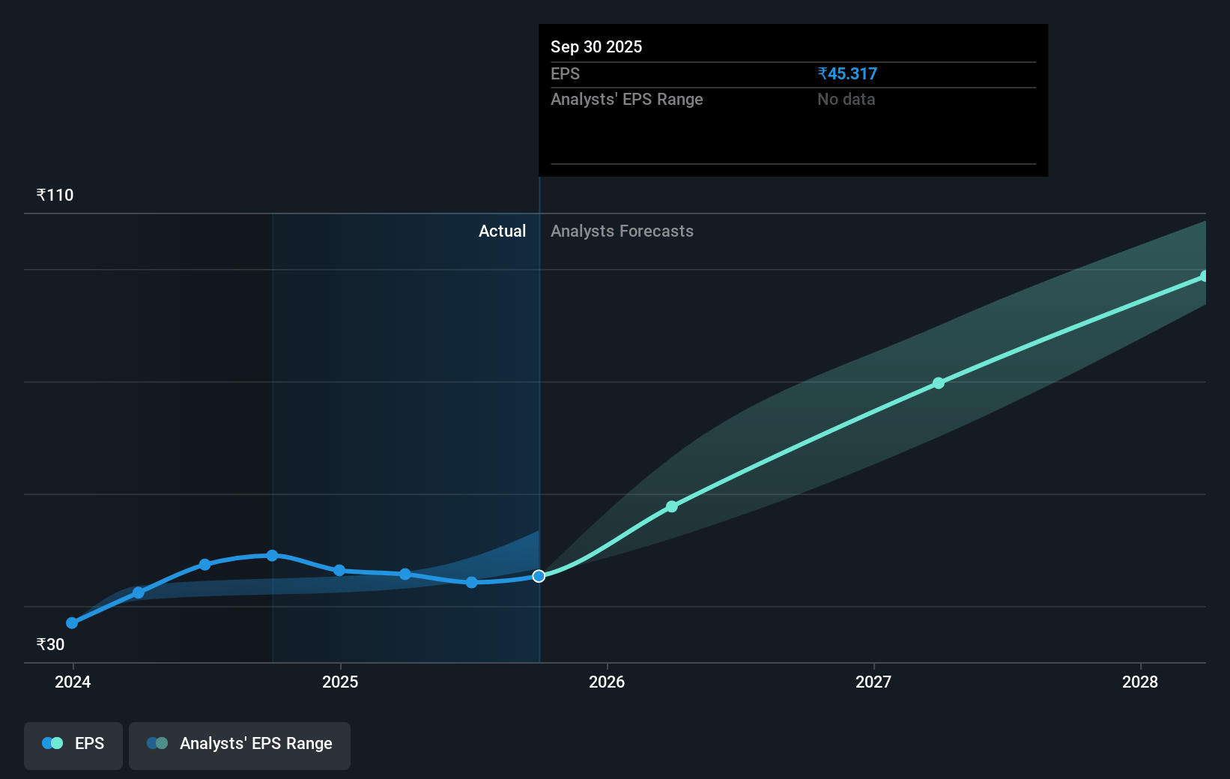Click the 2026 x-axis label
Viewport: 1230px width, 779px height.
click(607, 682)
